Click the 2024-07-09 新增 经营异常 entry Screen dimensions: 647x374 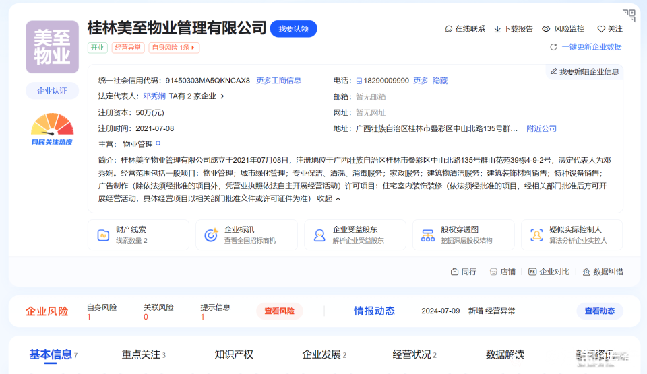pos(468,311)
